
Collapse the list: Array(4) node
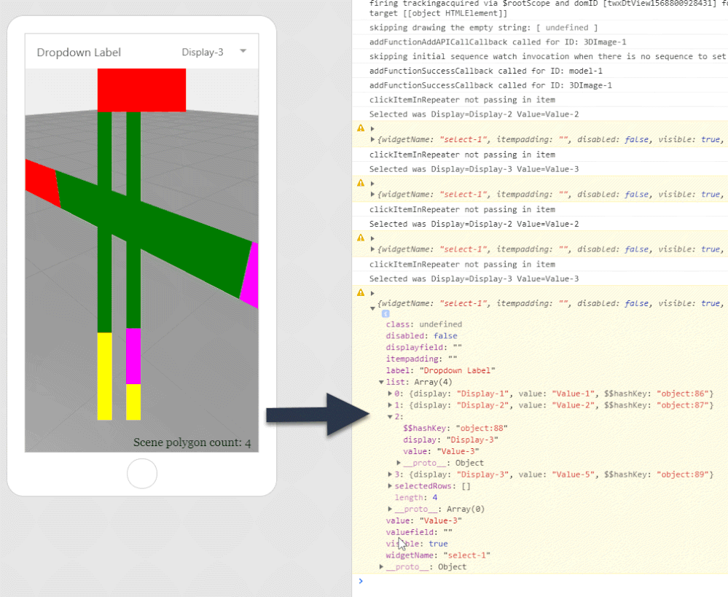381,382
